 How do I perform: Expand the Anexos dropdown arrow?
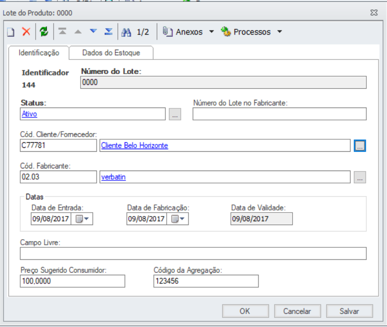pyautogui.click(x=211, y=32)
